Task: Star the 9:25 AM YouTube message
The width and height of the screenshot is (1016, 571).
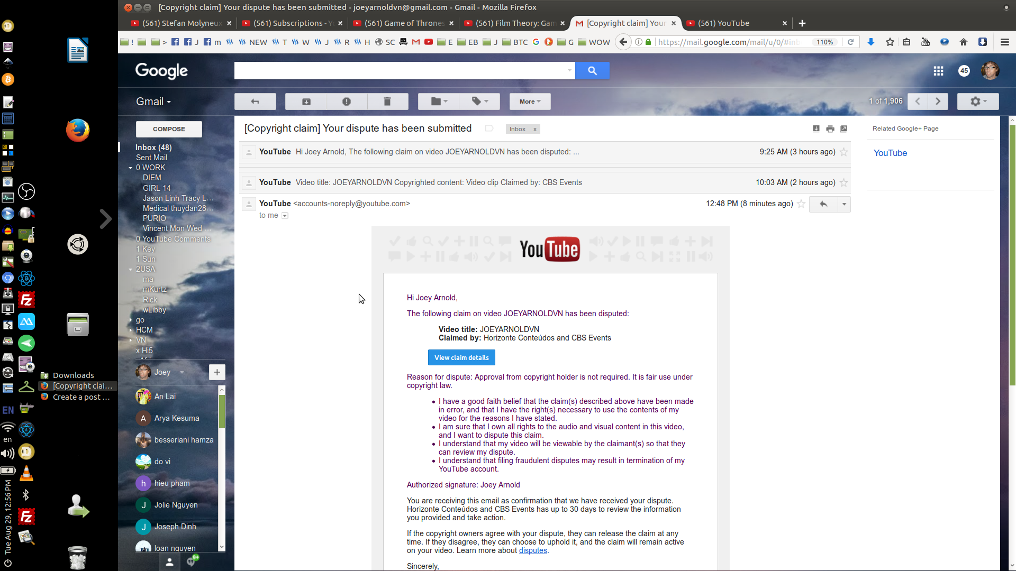Action: (844, 152)
